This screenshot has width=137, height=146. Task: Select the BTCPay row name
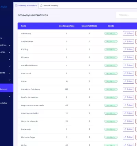[25, 50]
